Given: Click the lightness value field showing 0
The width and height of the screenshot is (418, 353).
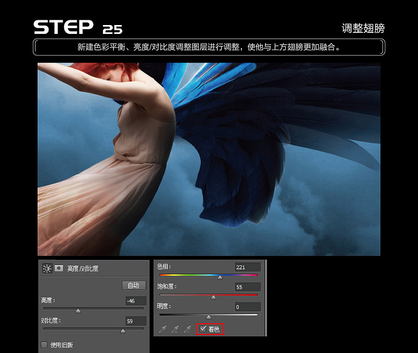Looking at the screenshot, I should pos(248,307).
